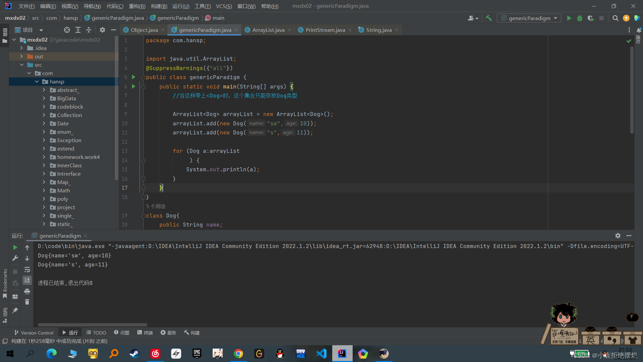643x362 pixels.
Task: Start debugging with the bug icon
Action: (x=580, y=18)
